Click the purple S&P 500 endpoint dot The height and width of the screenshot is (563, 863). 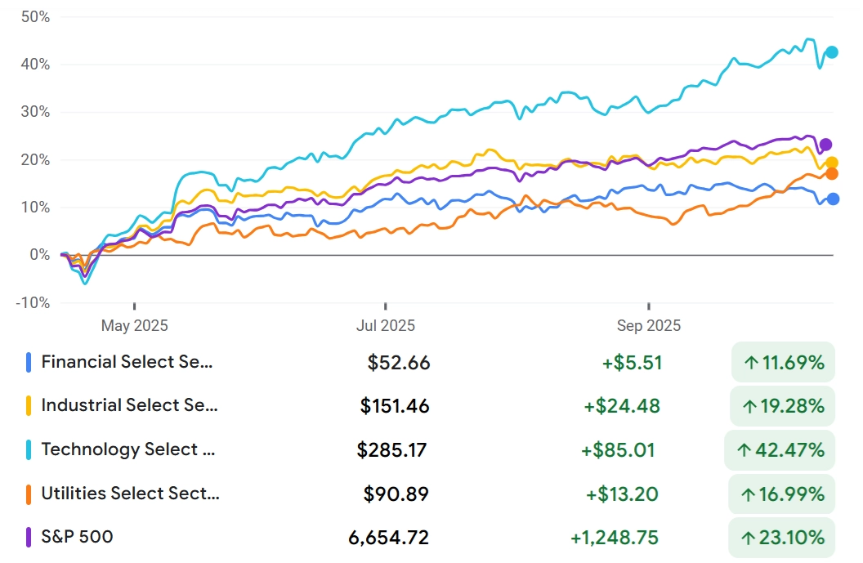(825, 145)
